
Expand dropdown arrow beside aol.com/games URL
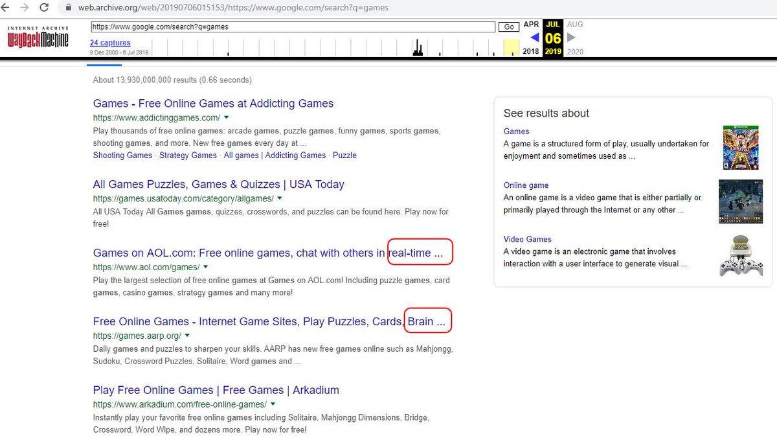206,267
